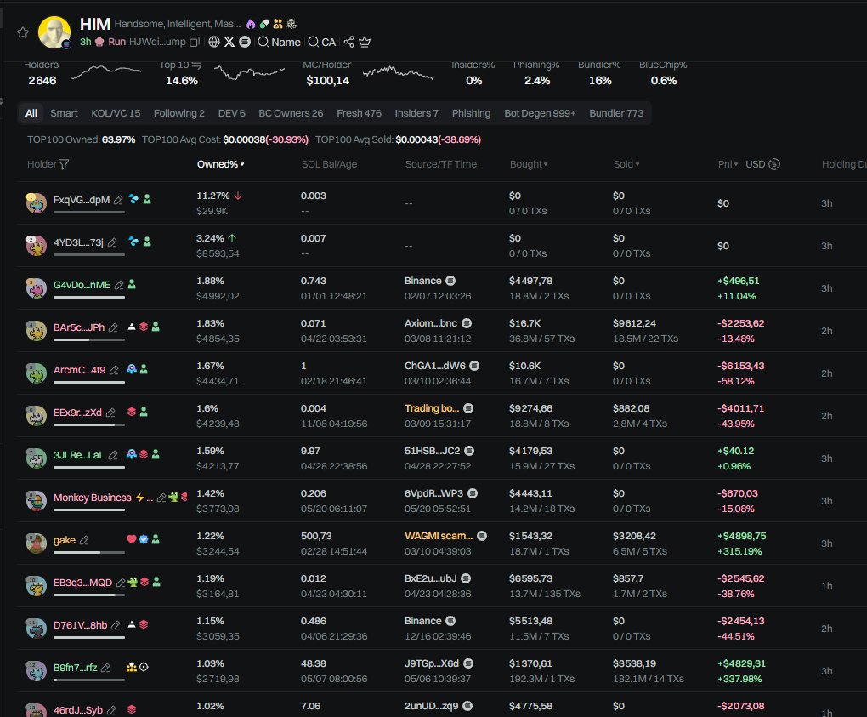Sort by the Owned% column

pyautogui.click(x=221, y=164)
